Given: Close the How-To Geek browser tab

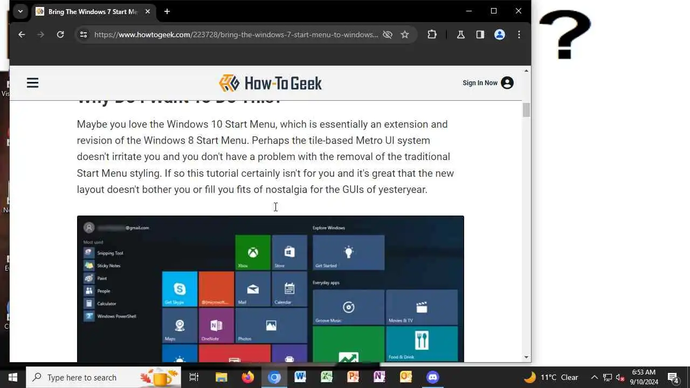Looking at the screenshot, I should click(x=148, y=11).
